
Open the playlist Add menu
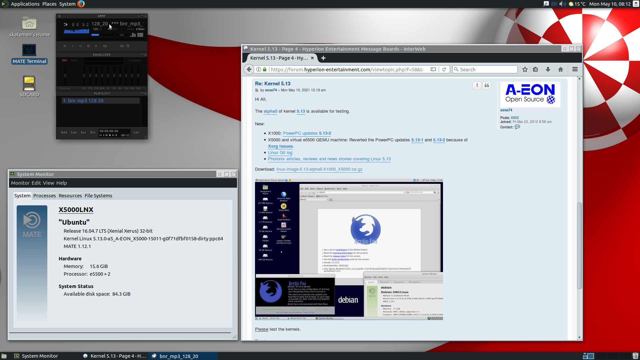coord(64,132)
